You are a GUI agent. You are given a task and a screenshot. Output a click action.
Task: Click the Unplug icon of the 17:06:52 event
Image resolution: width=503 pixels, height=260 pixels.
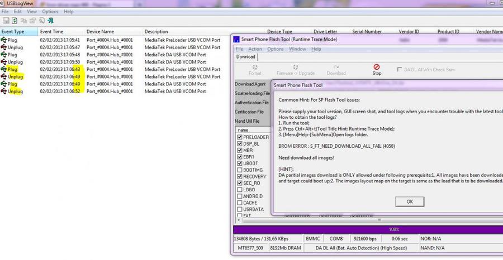coord(3,92)
